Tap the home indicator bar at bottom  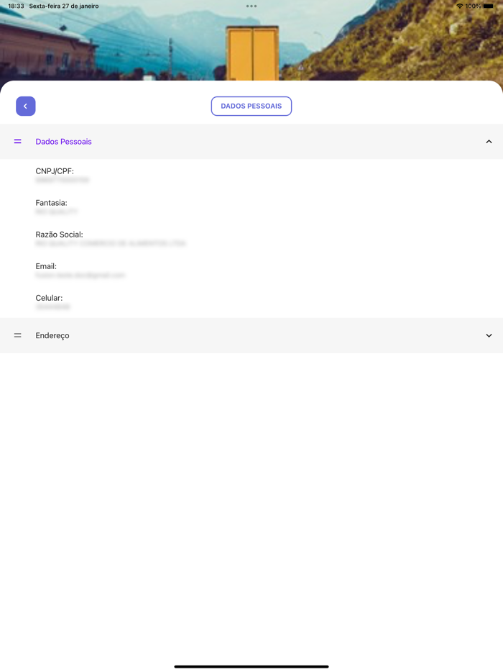pyautogui.click(x=251, y=666)
